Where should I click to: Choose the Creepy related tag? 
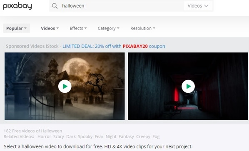[x=143, y=136]
